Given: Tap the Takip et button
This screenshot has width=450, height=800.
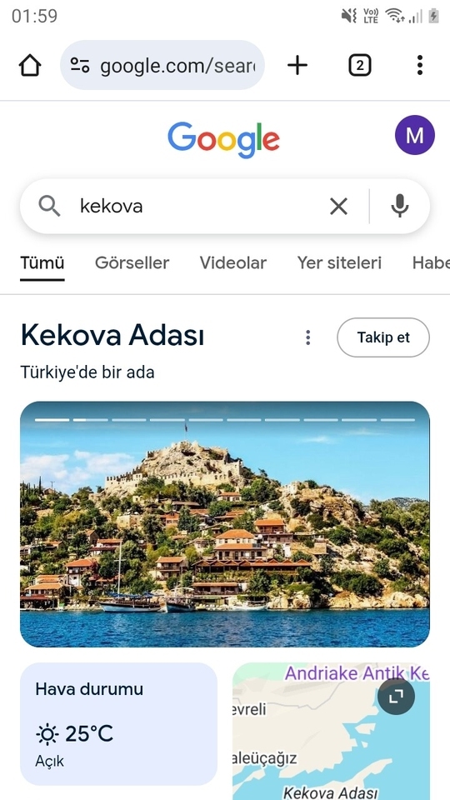Looking at the screenshot, I should coord(383,337).
